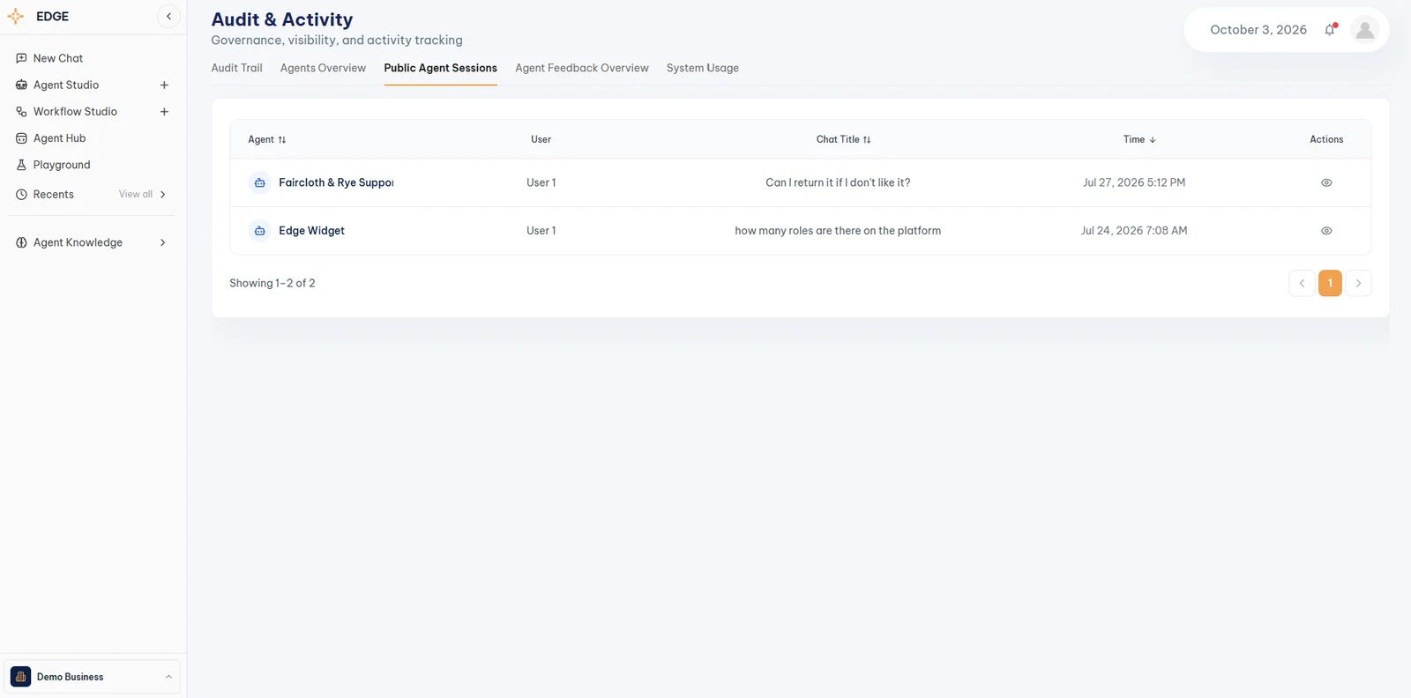View the Faircloth & Rye session eye icon
Screen dimensions: 1411x698
[1326, 182]
